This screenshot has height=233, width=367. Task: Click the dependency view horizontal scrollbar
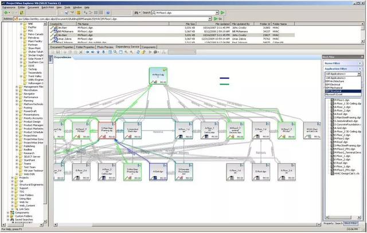(188, 225)
